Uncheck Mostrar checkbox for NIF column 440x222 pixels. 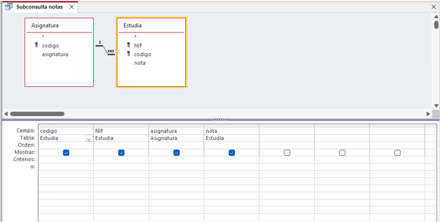[x=121, y=153]
